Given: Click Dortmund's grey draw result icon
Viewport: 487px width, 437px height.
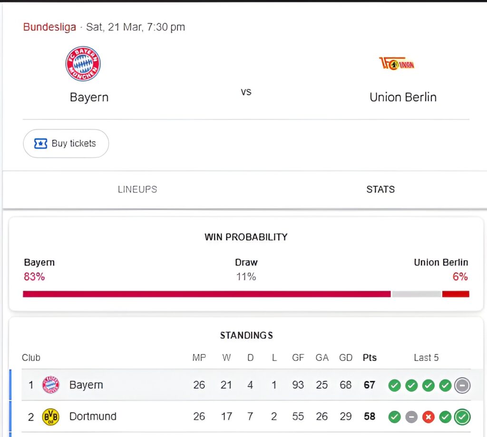Looking at the screenshot, I should point(411,417).
